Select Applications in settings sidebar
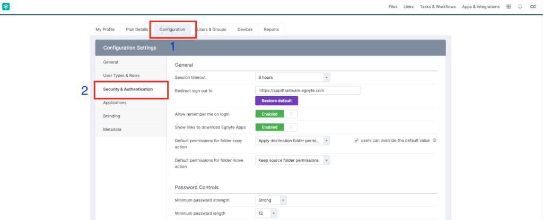 point(131,103)
